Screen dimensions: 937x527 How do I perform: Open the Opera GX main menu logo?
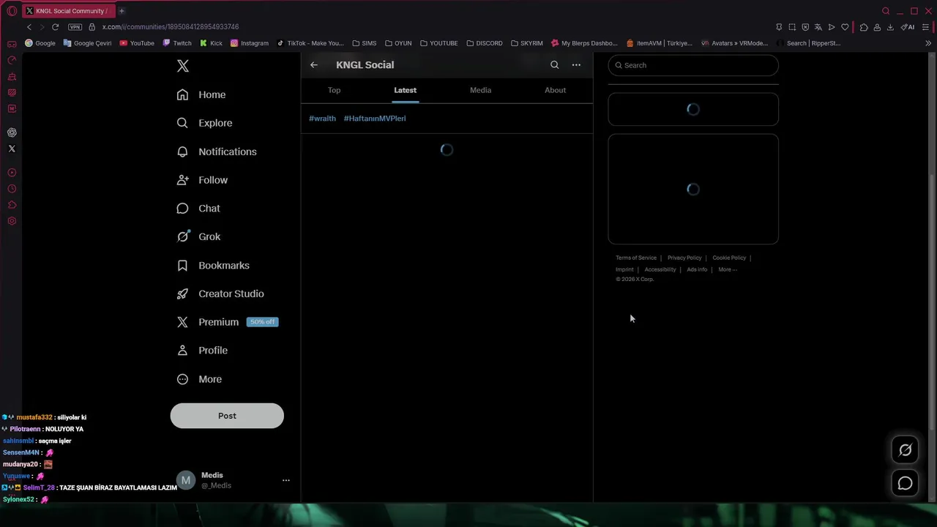pos(12,11)
